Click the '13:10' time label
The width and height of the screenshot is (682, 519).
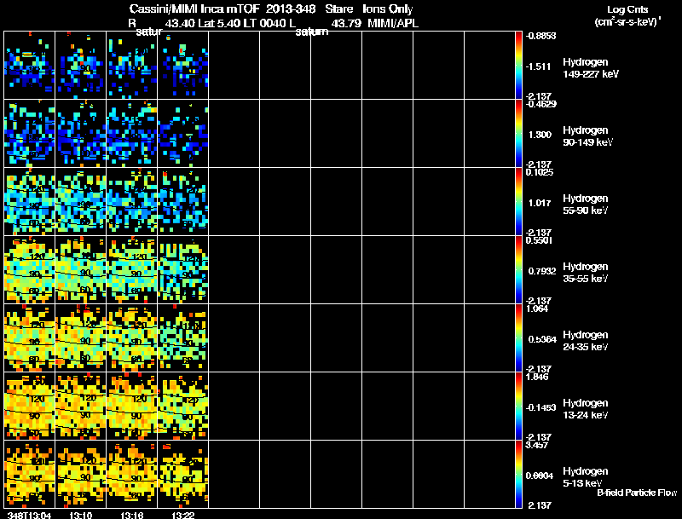[80, 515]
